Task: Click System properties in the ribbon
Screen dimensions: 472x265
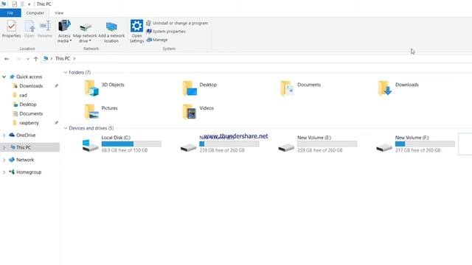Action: pyautogui.click(x=166, y=31)
